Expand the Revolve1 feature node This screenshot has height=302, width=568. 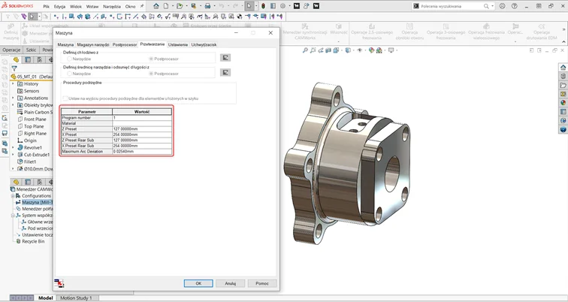point(13,147)
